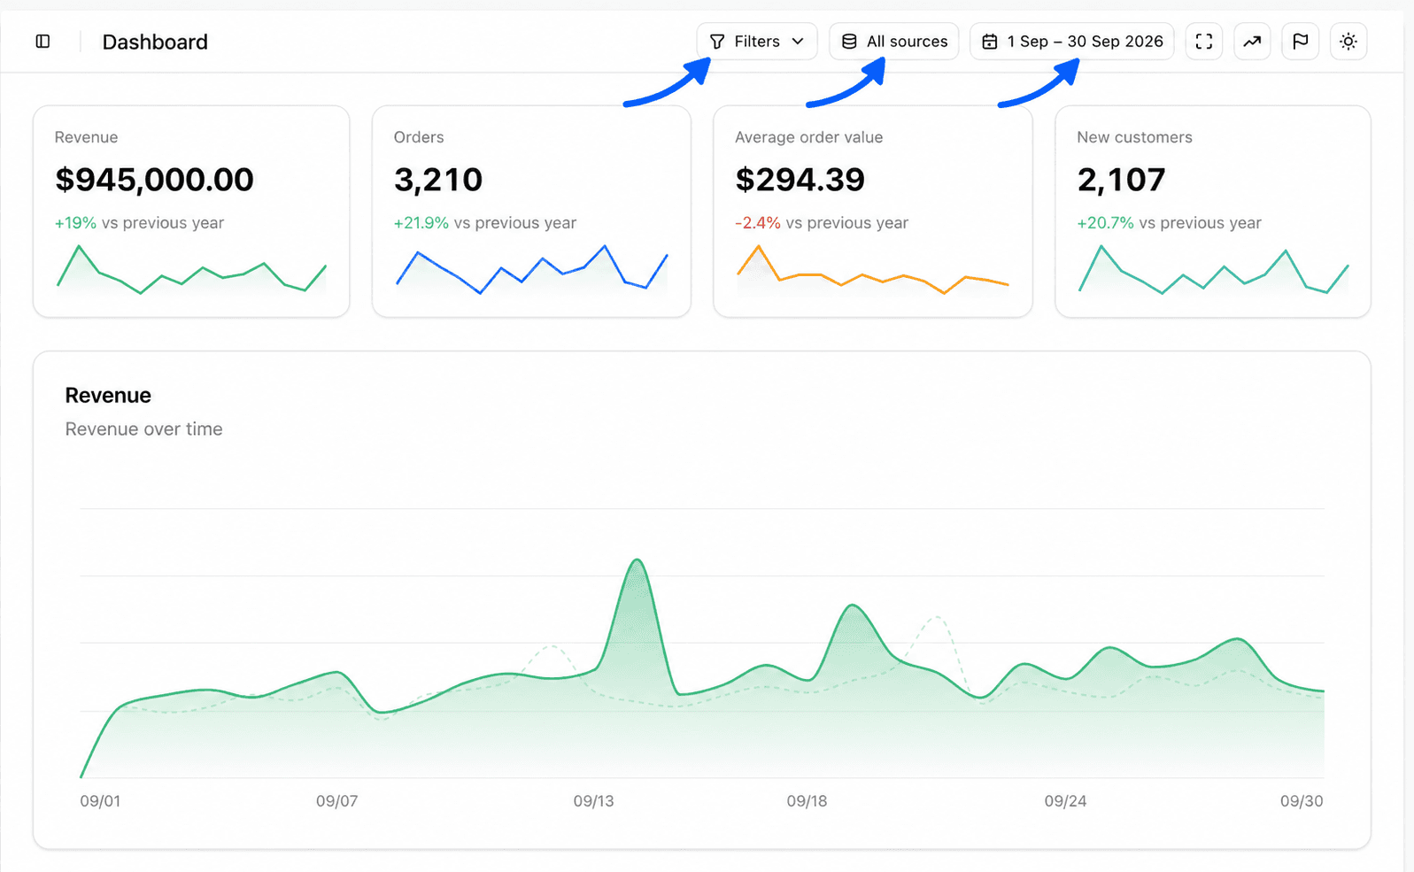Click the 09/30 x-axis label
Image resolution: width=1414 pixels, height=872 pixels.
click(1302, 801)
